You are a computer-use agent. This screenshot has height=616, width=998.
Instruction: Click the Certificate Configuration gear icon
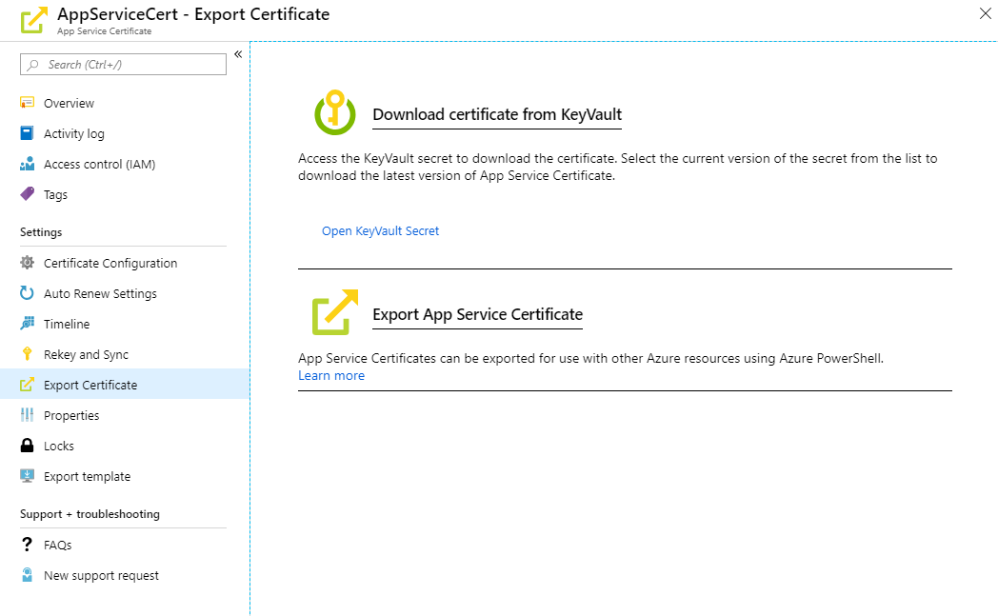pyautogui.click(x=27, y=263)
